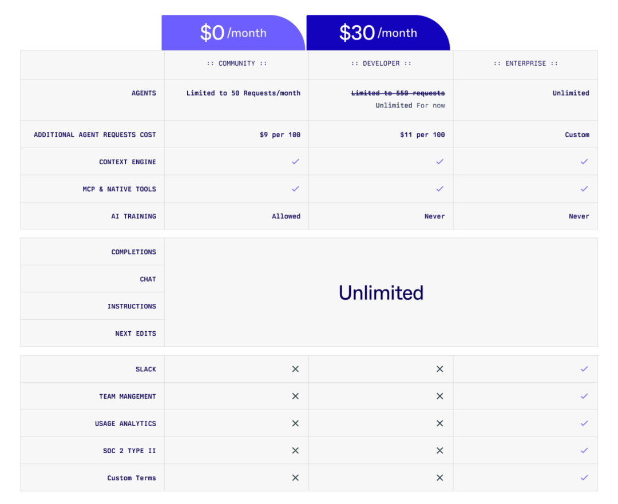The image size is (618, 504).
Task: Click the Developer MCP & Native Tools checkmark
Action: click(x=439, y=189)
